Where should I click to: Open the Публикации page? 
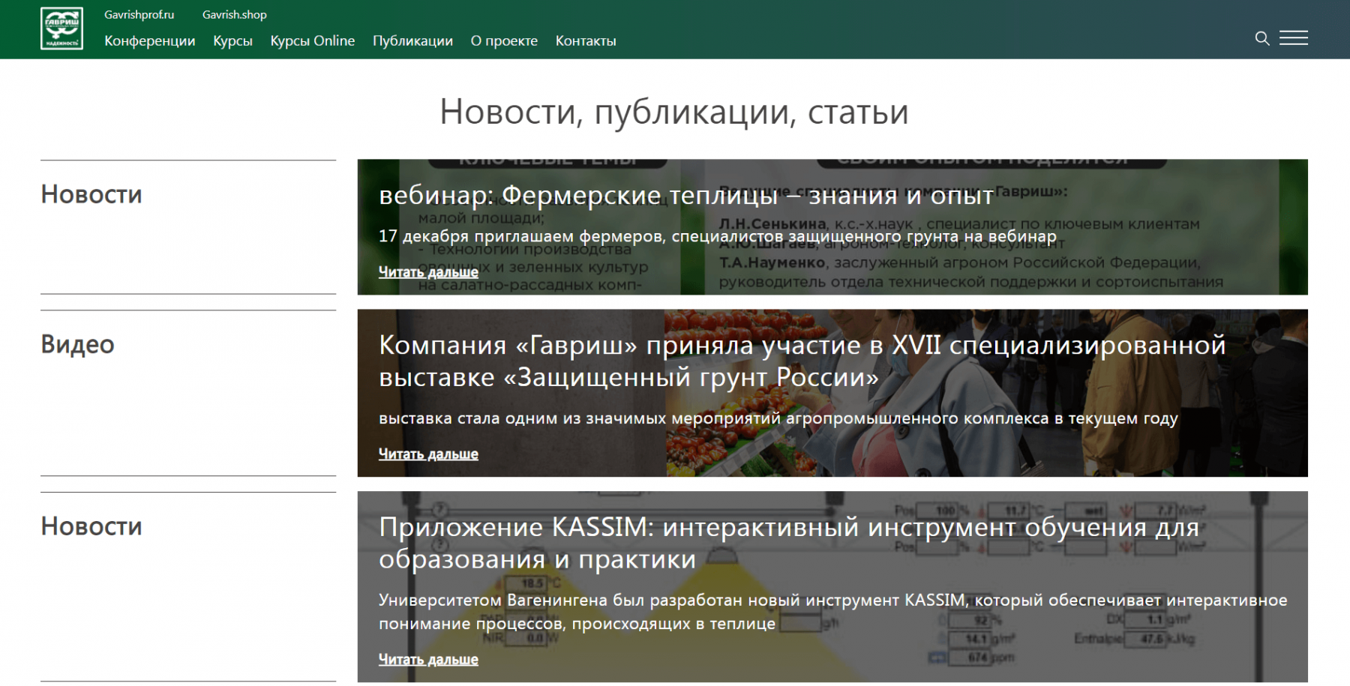point(412,41)
